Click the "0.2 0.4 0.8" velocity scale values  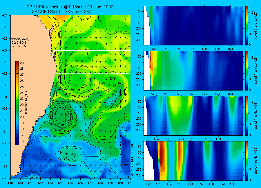click(19, 43)
